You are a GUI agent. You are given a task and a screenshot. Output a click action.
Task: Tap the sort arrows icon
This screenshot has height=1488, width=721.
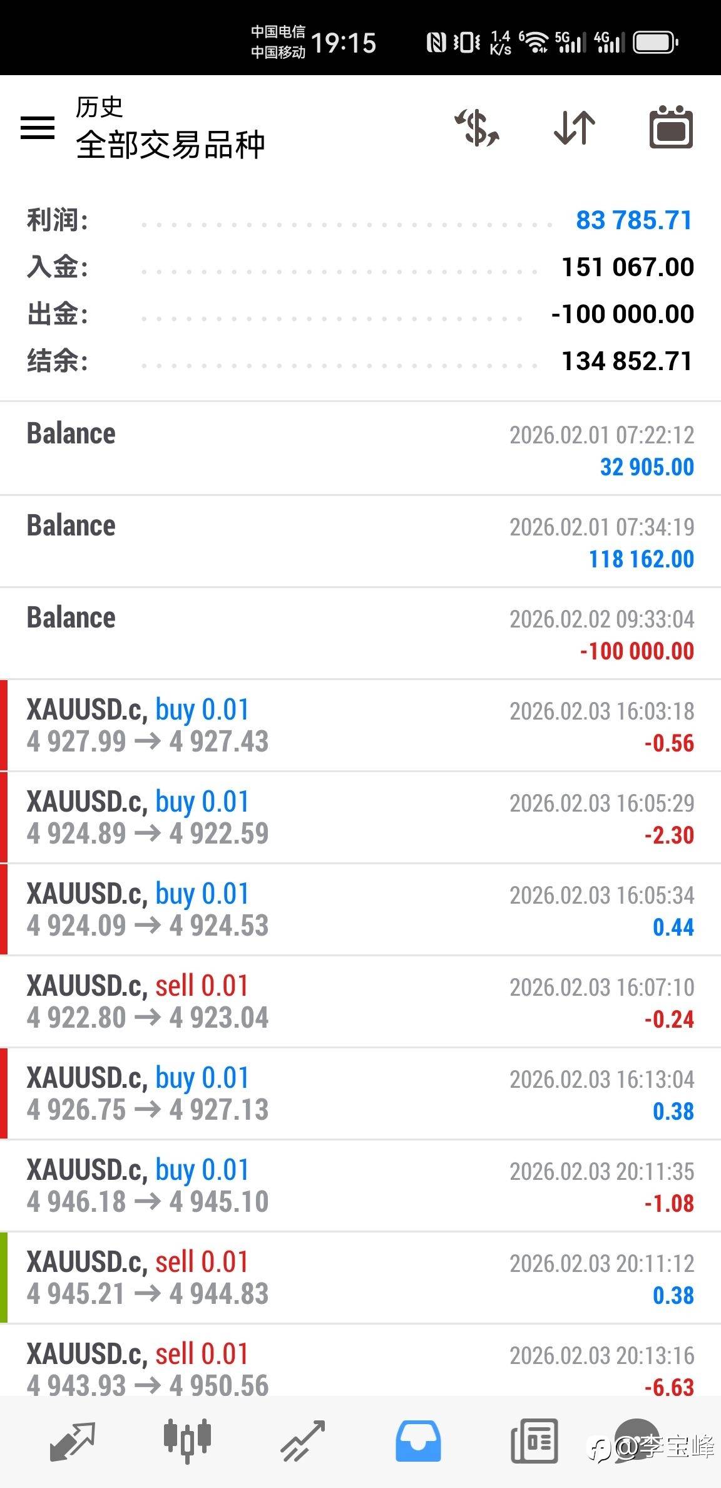[x=575, y=128]
